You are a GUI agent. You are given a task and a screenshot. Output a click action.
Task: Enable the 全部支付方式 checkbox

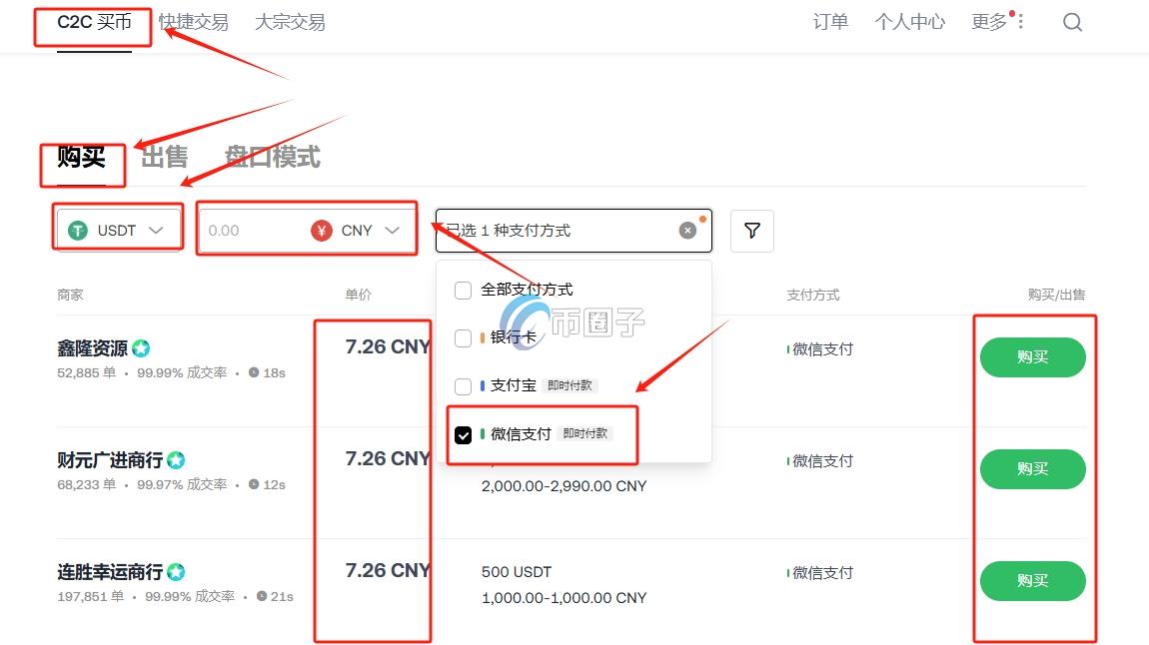pos(463,291)
